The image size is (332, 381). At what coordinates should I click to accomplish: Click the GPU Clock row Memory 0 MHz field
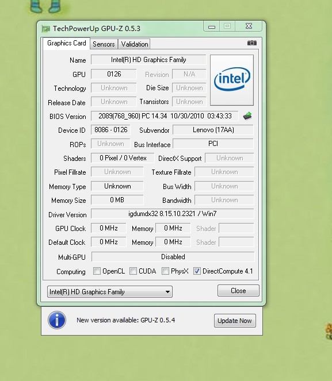173,228
